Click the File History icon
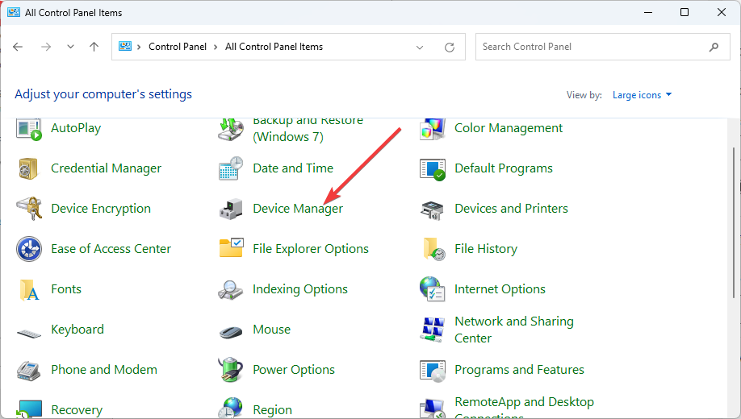741x419 pixels. (433, 249)
